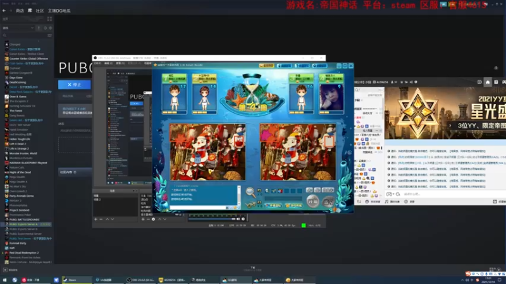Viewport: 506px width, 284px height.
Task: Select Monster Hunter: World in library
Action: (23, 153)
